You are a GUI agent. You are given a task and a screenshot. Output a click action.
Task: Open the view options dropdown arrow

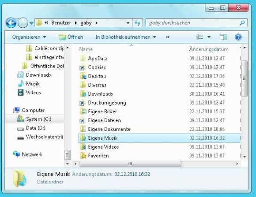point(209,37)
